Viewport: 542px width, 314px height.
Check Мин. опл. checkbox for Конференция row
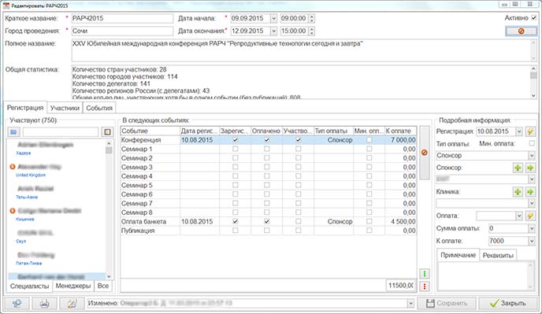(x=369, y=140)
